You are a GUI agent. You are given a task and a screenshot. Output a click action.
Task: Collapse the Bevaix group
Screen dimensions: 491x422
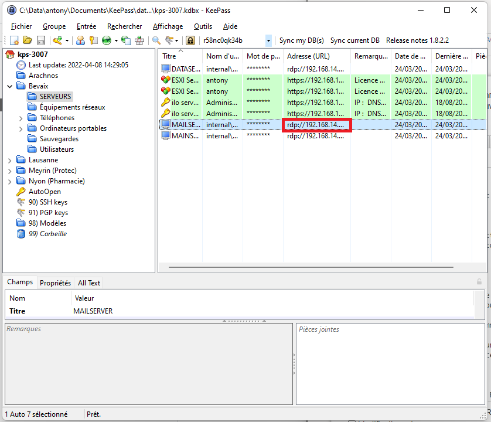pos(10,86)
